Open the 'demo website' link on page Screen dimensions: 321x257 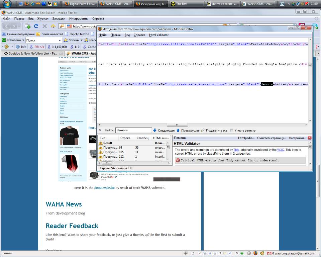pyautogui.click(x=104, y=188)
